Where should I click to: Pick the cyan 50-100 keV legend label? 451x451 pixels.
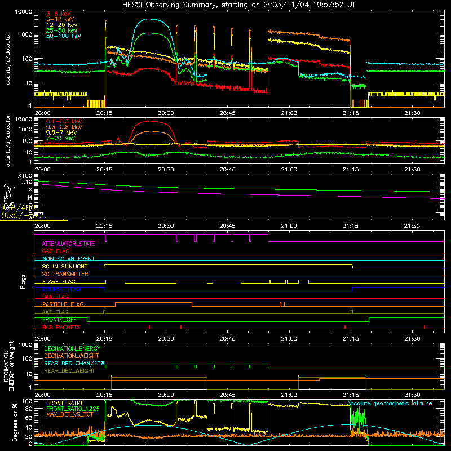64,36
